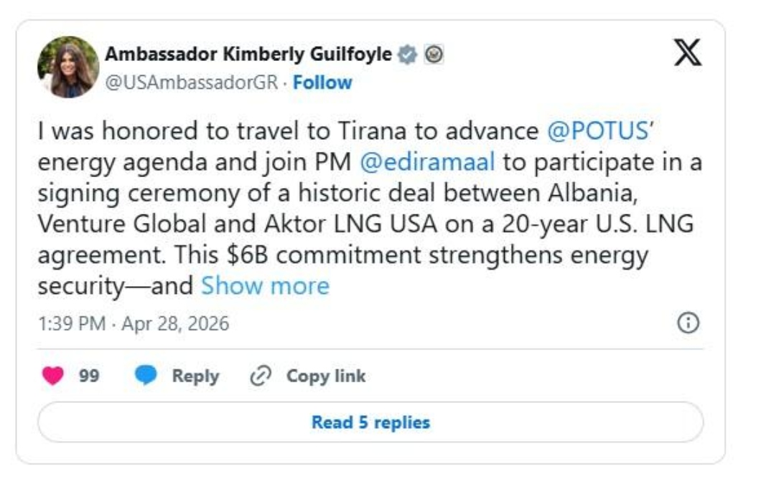Open the @USAmbassadorGR handle link
This screenshot has width=784, height=502.
pyautogui.click(x=192, y=82)
